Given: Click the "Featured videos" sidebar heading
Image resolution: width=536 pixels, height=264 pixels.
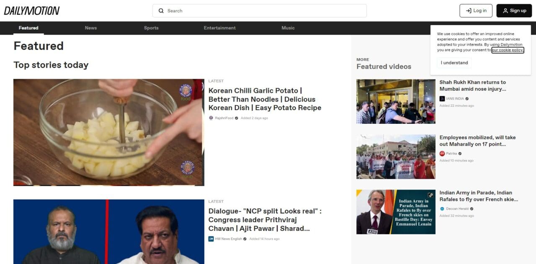Looking at the screenshot, I should coord(384,67).
